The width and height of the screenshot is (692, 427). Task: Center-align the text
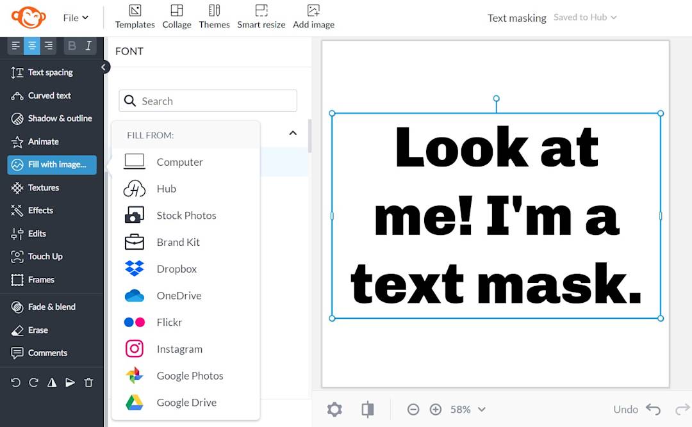(x=32, y=45)
